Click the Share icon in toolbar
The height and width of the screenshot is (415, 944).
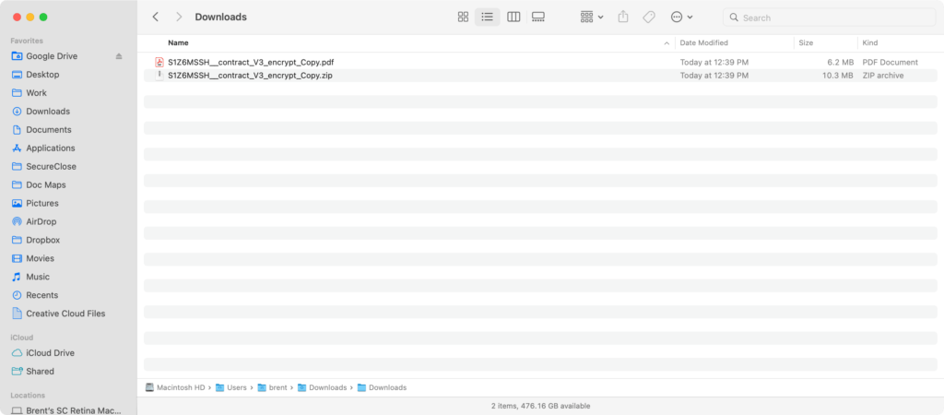[x=623, y=17]
